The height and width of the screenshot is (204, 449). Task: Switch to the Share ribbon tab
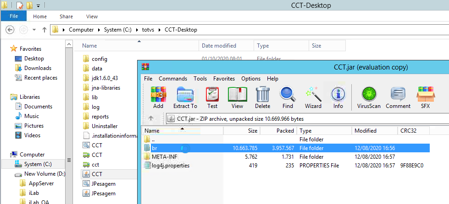66,16
